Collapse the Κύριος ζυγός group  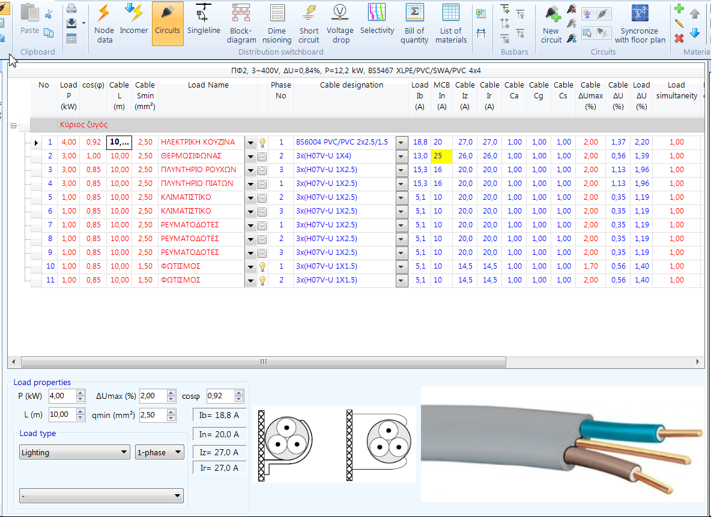[x=13, y=125]
